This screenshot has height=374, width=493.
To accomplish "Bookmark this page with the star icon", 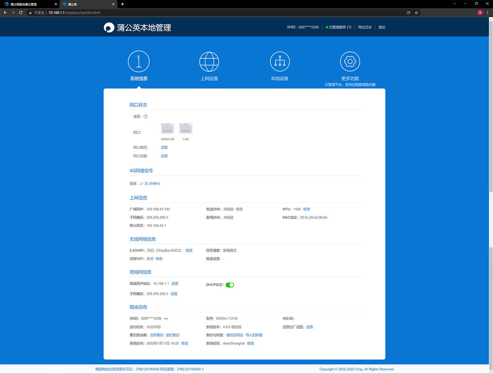I will (416, 13).
